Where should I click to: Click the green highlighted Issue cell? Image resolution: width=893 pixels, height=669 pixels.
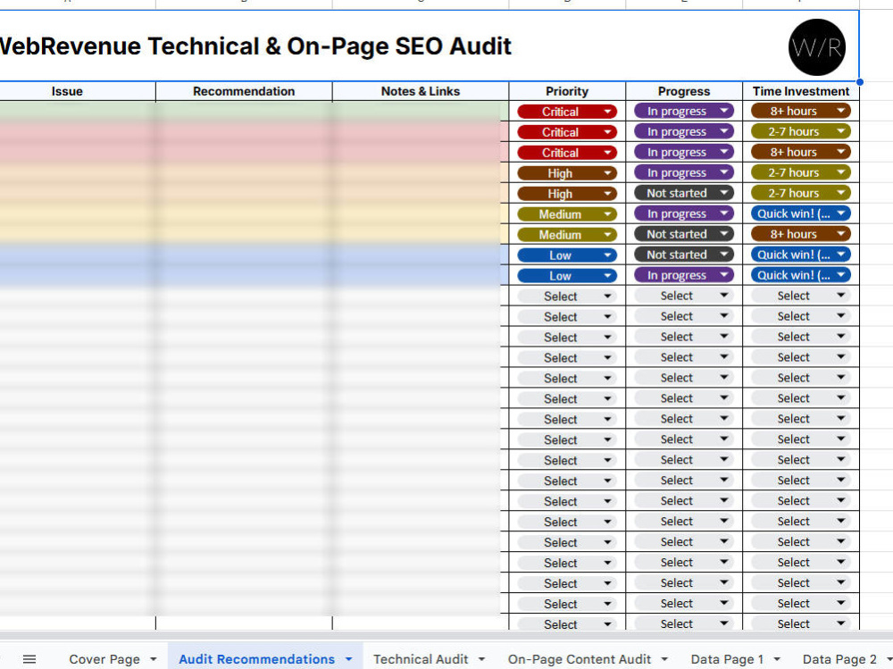pos(78,111)
